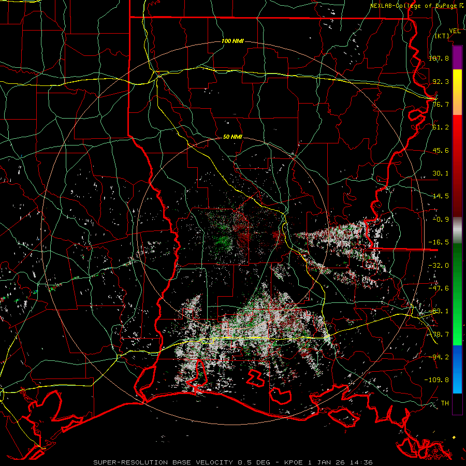Screen dimensions: 466x466
Task: Select the 30.1 knot scale value
Action: click(x=441, y=173)
